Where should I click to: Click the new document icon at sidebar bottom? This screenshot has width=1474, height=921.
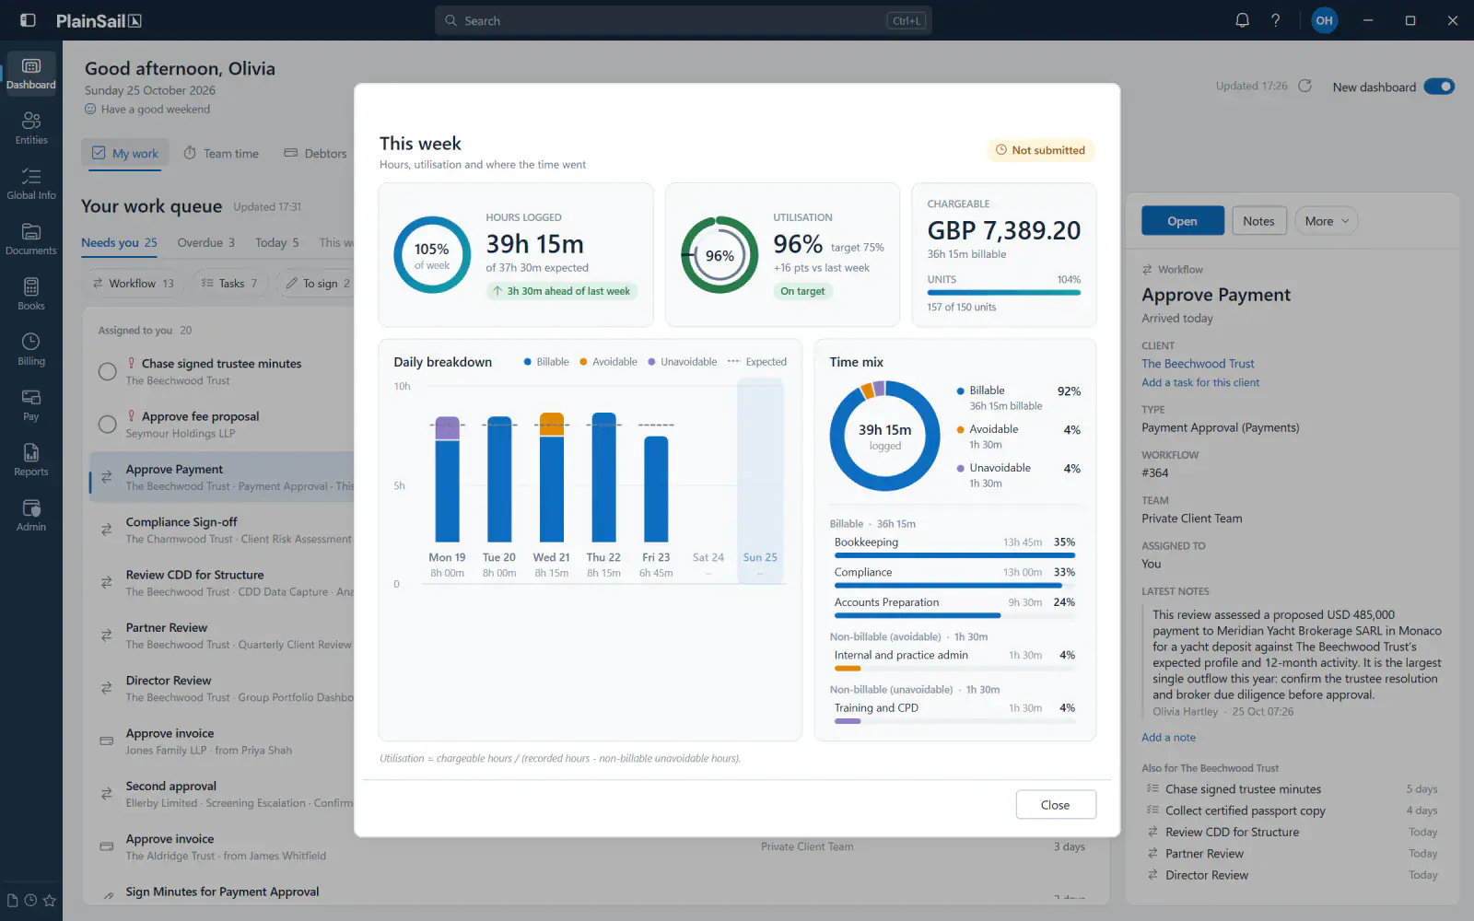click(x=12, y=901)
